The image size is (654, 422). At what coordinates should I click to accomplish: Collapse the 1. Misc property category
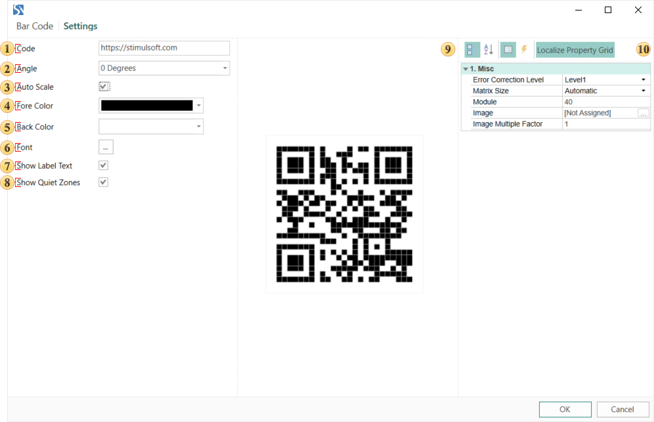pos(466,69)
